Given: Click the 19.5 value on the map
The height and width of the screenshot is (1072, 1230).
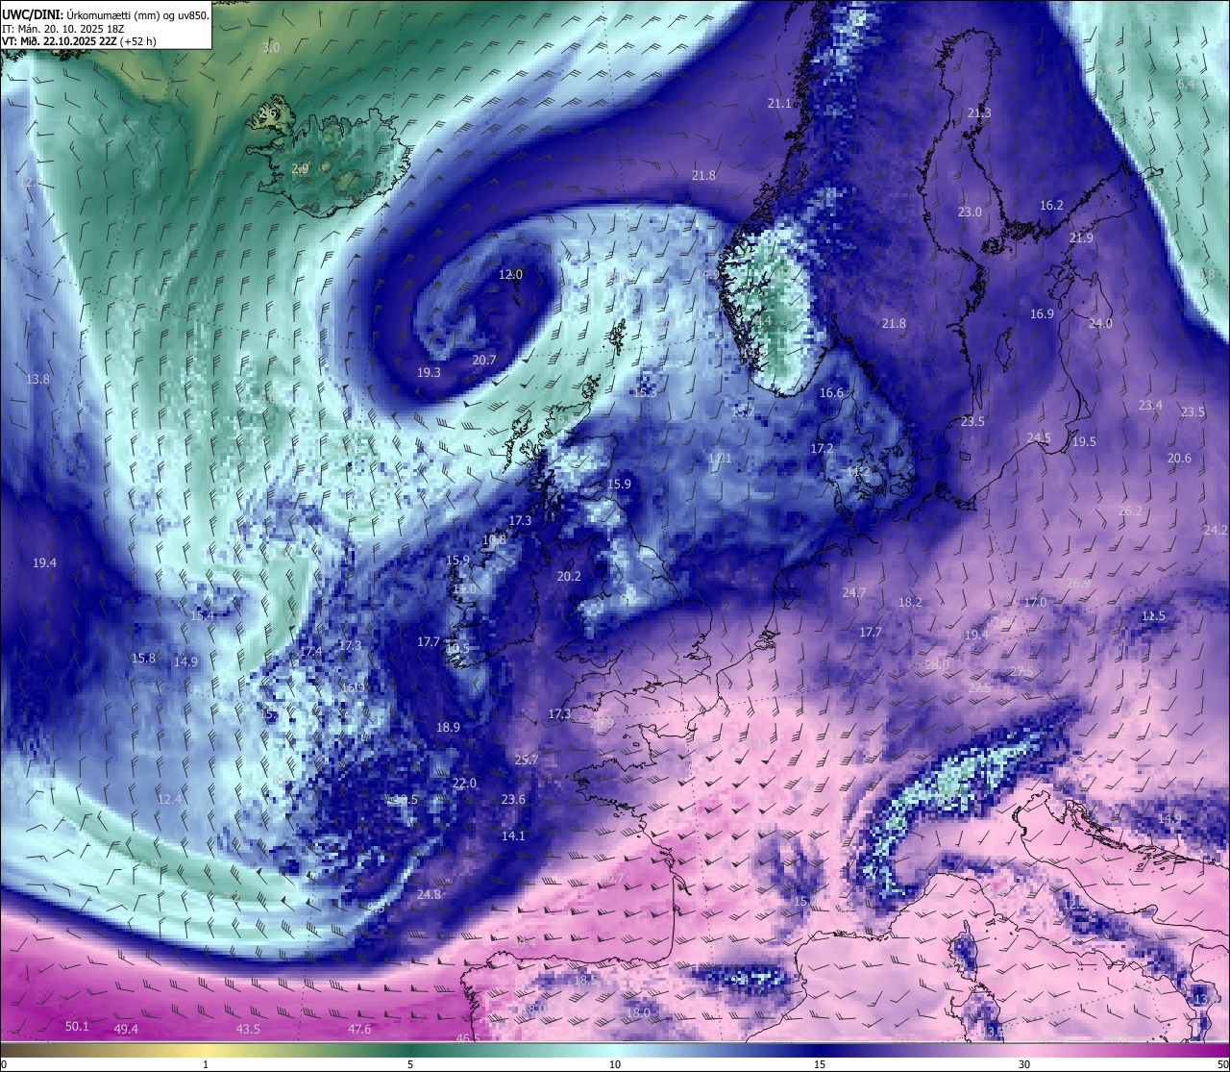Looking at the screenshot, I should [1084, 442].
